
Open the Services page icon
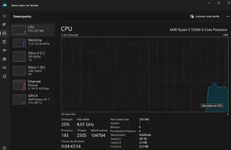point(4,76)
